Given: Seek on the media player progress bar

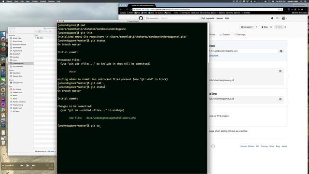Looking at the screenshot, I should [28, 168].
